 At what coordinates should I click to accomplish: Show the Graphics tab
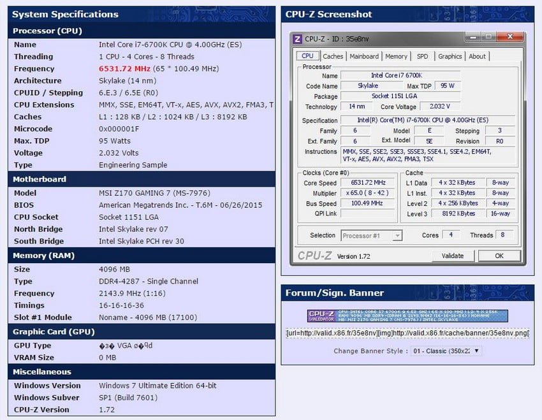coord(450,56)
